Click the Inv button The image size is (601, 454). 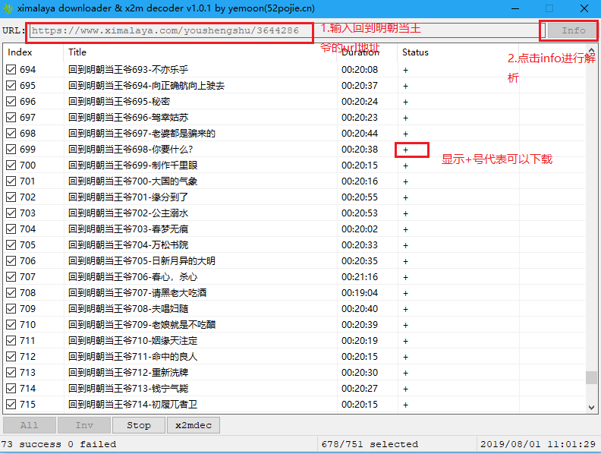tap(84, 425)
